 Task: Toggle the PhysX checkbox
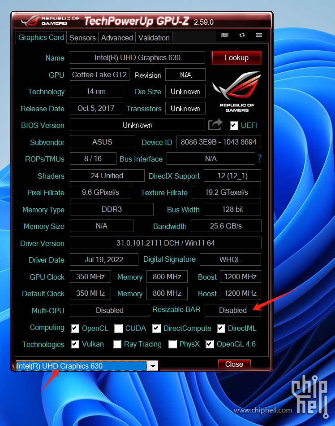(172, 344)
